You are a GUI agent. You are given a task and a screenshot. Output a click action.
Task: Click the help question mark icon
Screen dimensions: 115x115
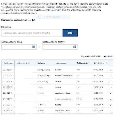pos(33,20)
